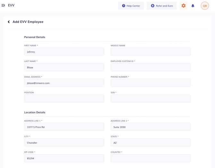Image resolution: width=215 pixels, height=168 pixels.
Task: Click Address Line 2 field with Suite 2050
Action: tap(150, 127)
